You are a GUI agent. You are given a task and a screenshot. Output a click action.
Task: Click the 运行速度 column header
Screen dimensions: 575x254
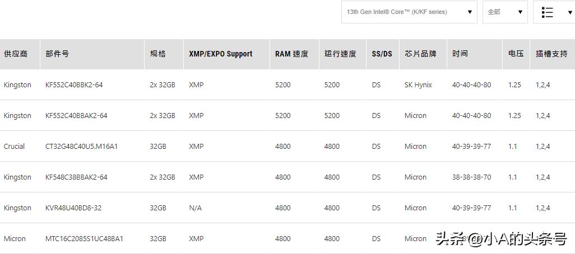pyautogui.click(x=340, y=54)
